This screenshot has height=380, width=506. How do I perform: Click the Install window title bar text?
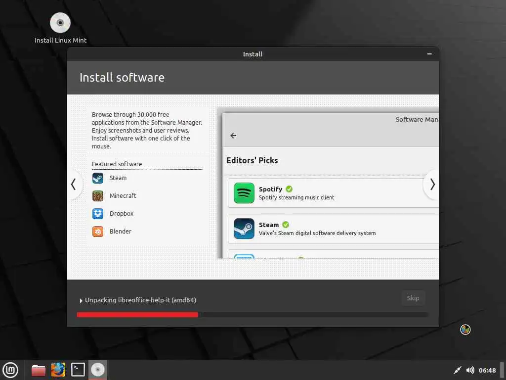253,54
